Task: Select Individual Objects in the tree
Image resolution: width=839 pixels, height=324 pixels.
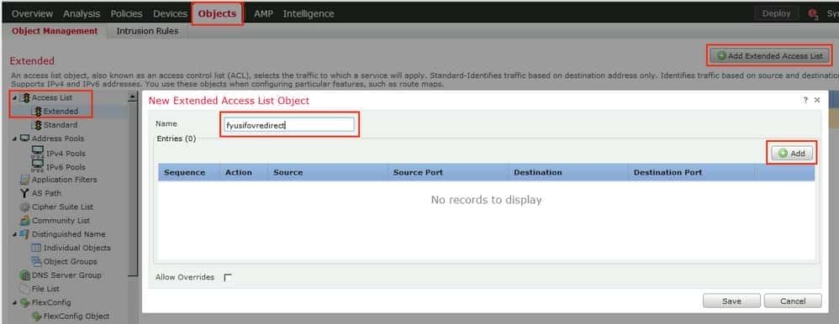Action: 77,248
